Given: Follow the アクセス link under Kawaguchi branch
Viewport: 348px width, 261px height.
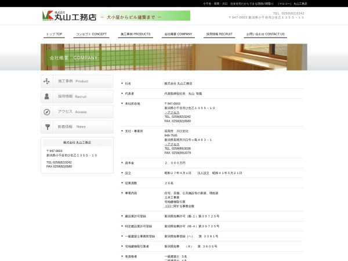Looking at the screenshot, I should (x=172, y=144).
